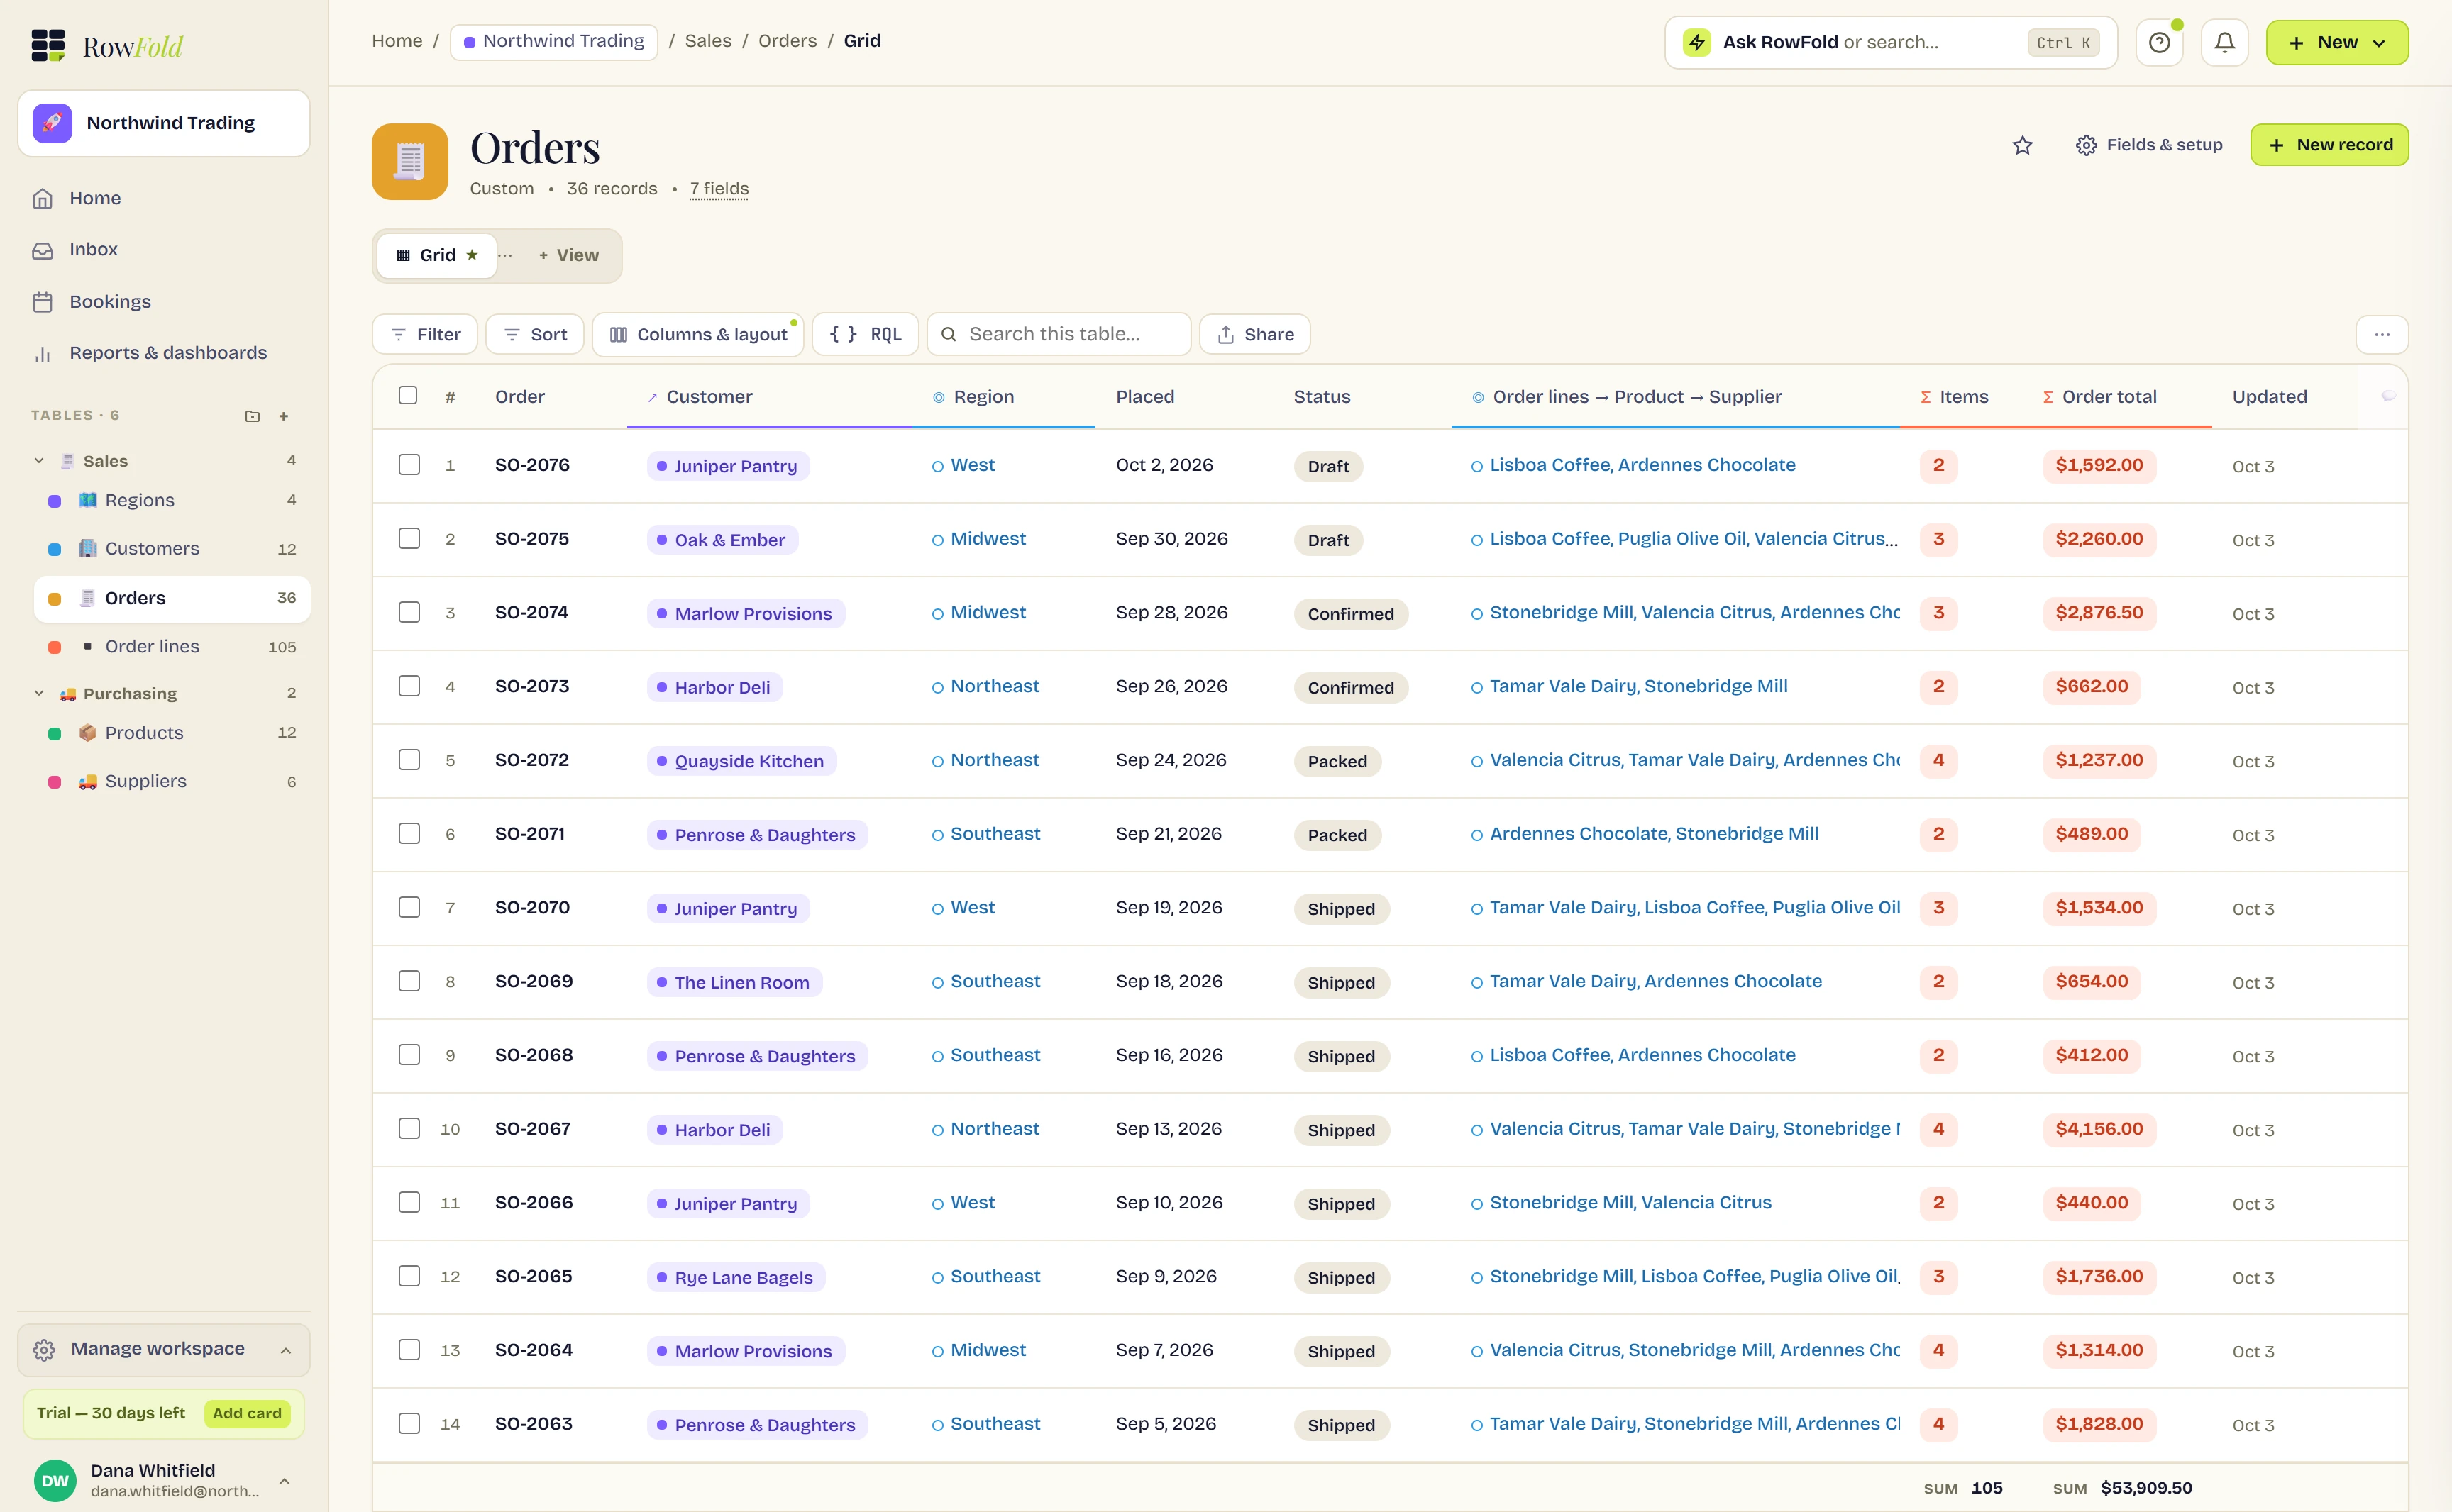The height and width of the screenshot is (1512, 2452).
Task: Select the SO-2063 row checkbox
Action: (409, 1423)
